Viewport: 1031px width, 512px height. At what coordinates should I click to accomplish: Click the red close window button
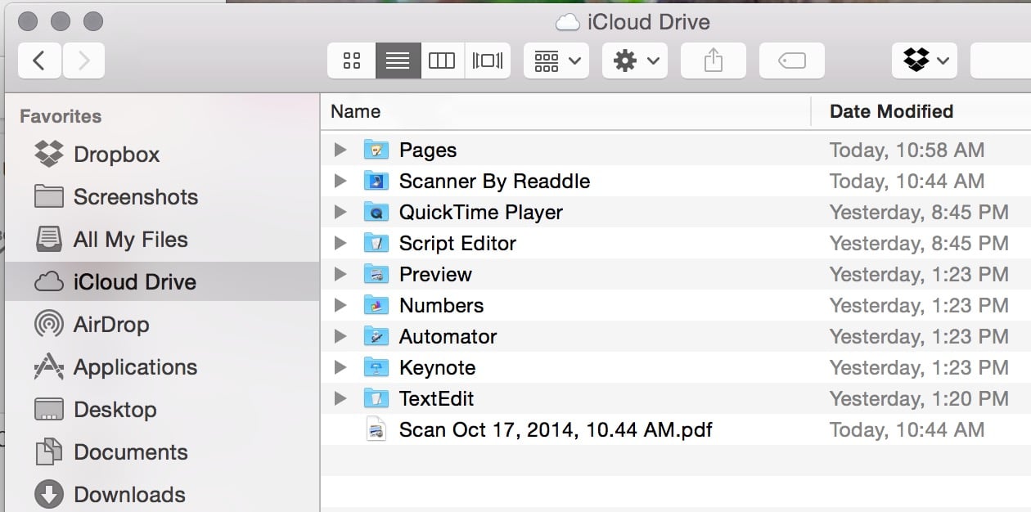pos(27,20)
